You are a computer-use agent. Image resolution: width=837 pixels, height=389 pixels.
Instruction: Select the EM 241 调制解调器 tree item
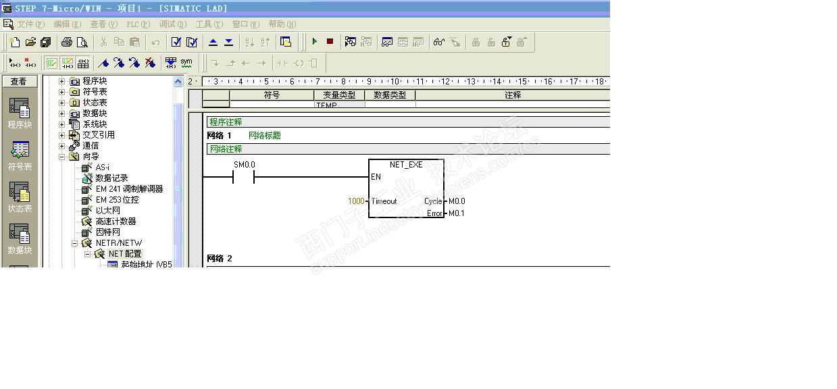[x=129, y=189]
